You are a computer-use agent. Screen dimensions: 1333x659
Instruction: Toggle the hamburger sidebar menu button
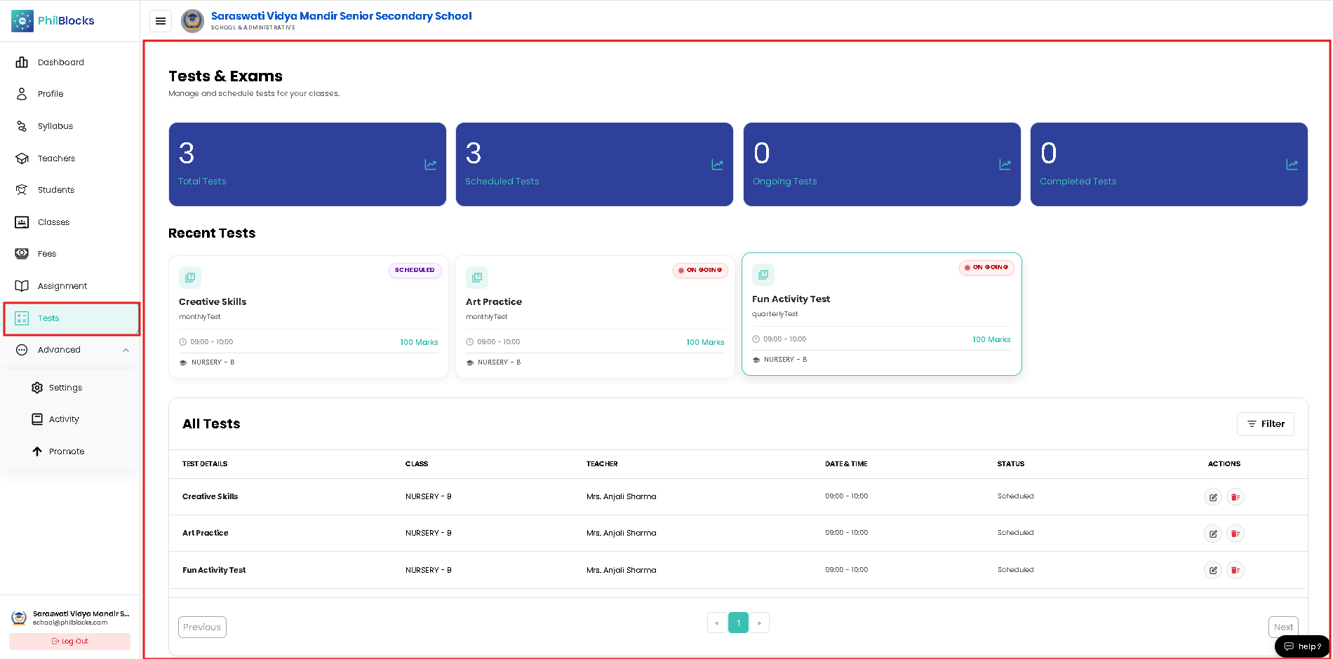(161, 21)
